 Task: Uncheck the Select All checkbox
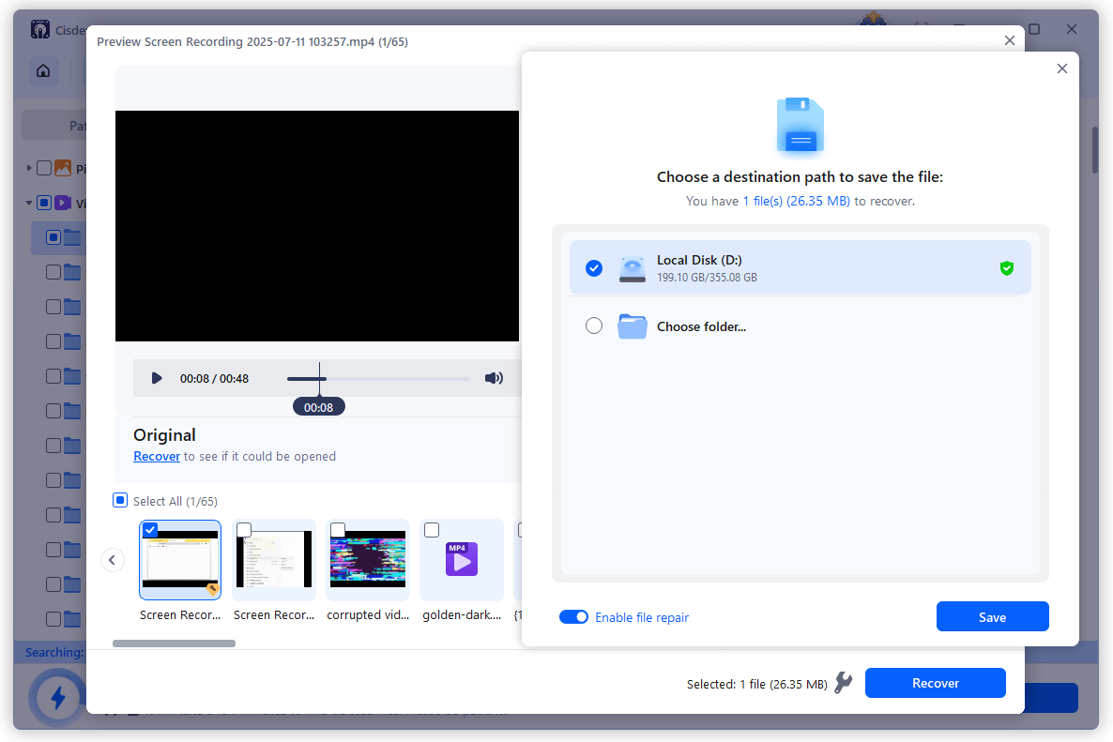coord(120,500)
